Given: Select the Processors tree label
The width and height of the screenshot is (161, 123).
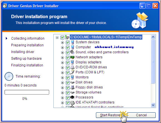Looking at the screenshot, I should 85,97.
